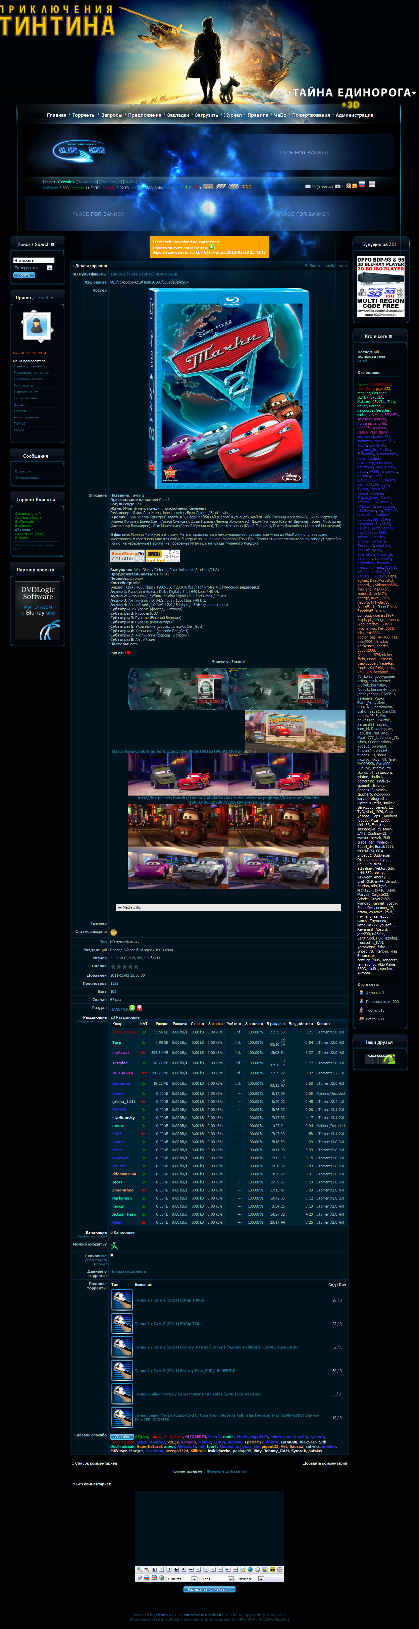This screenshot has width=419, height=1629.
Task: Open Загрузить in the top menu
Action: 207,115
